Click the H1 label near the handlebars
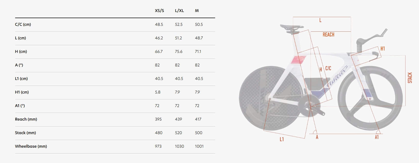Screen dimensions: 419x163 coord(383,49)
